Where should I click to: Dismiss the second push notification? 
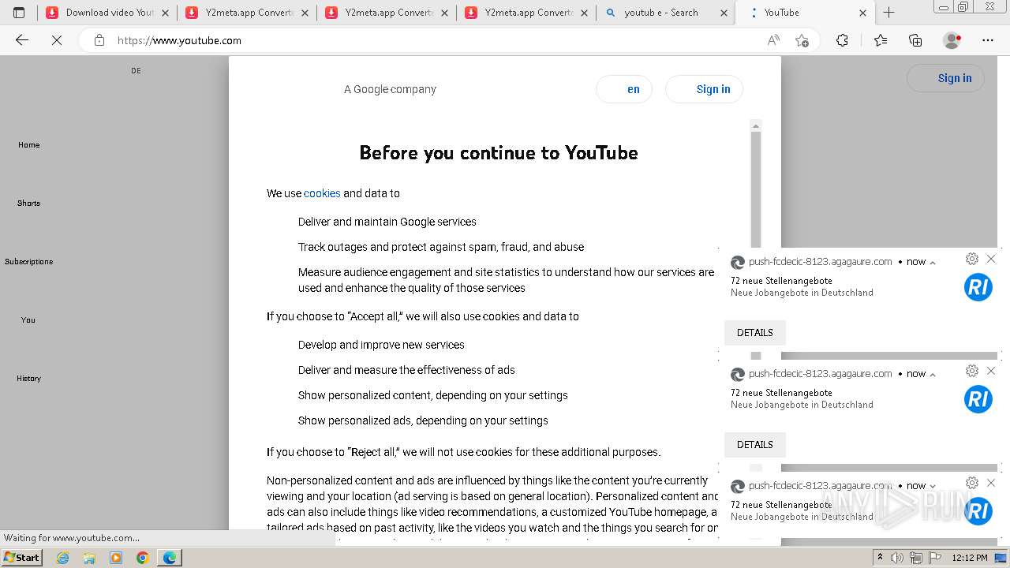point(991,371)
